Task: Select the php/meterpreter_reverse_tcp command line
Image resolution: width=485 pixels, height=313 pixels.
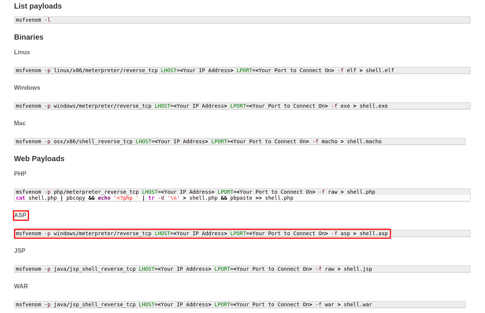Action: pyautogui.click(x=242, y=192)
